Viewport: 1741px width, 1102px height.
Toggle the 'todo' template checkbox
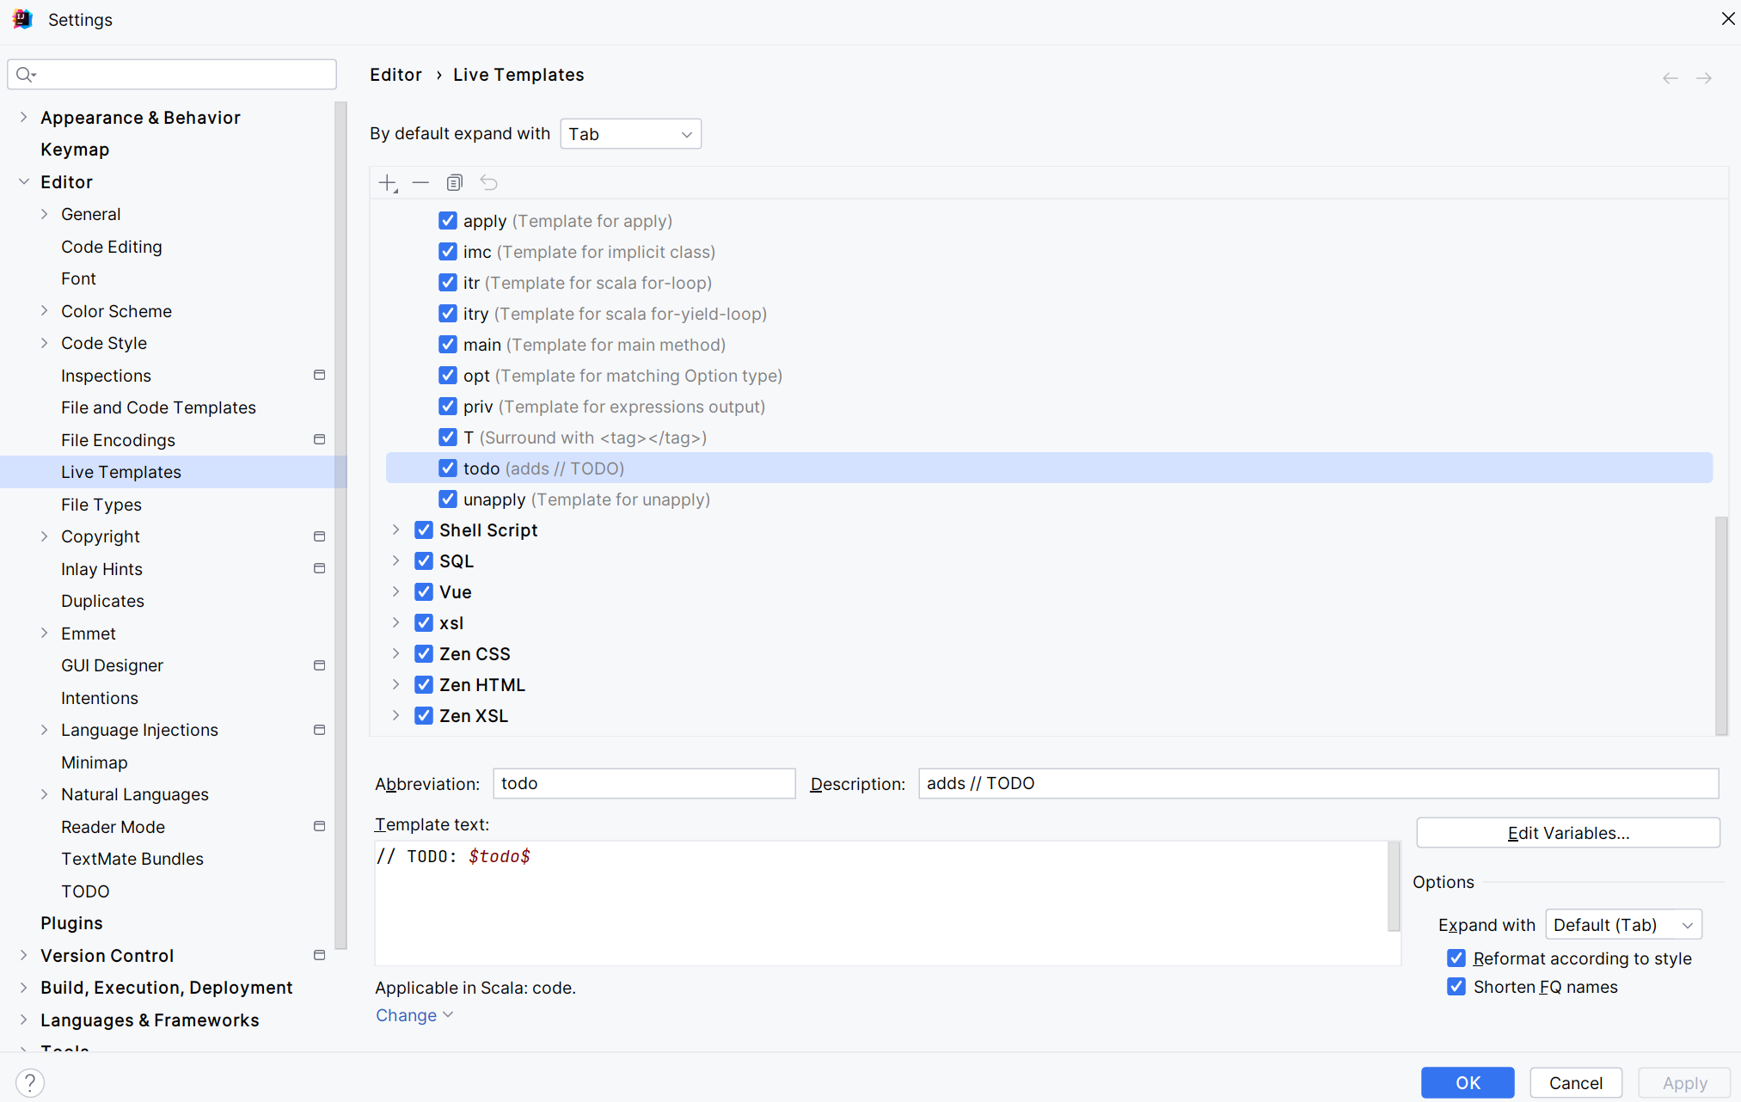click(448, 468)
